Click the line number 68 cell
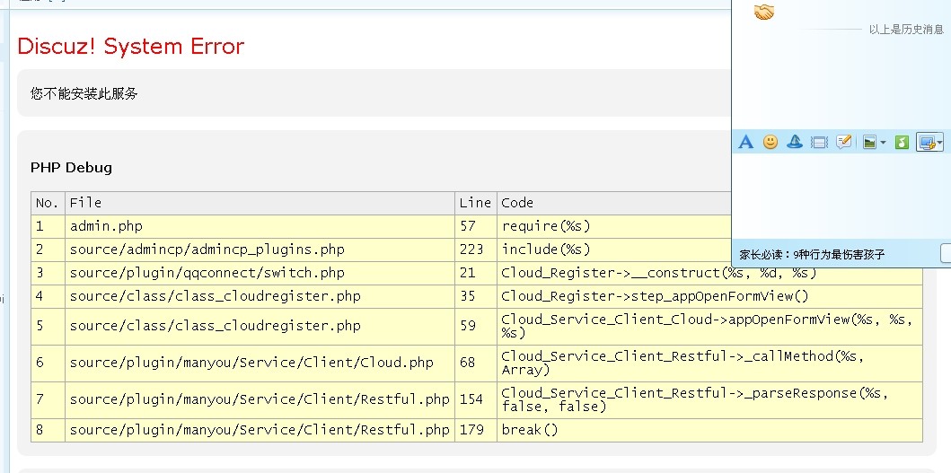 pos(476,363)
